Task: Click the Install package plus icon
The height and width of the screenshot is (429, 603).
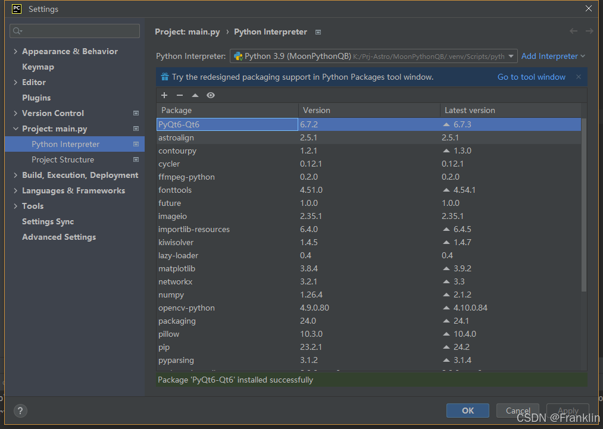Action: (x=164, y=95)
